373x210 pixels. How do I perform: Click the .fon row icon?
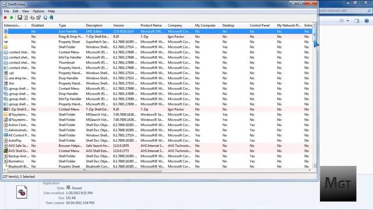tap(6, 83)
